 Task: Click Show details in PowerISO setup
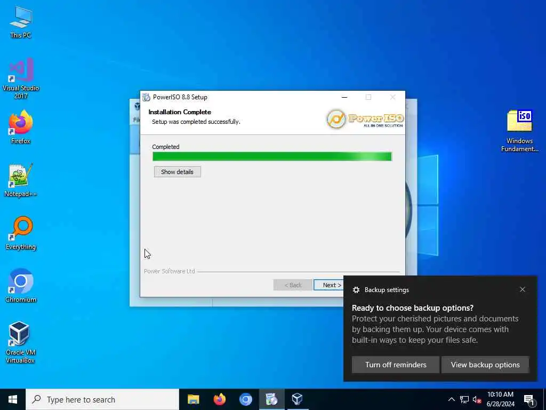[x=177, y=172]
